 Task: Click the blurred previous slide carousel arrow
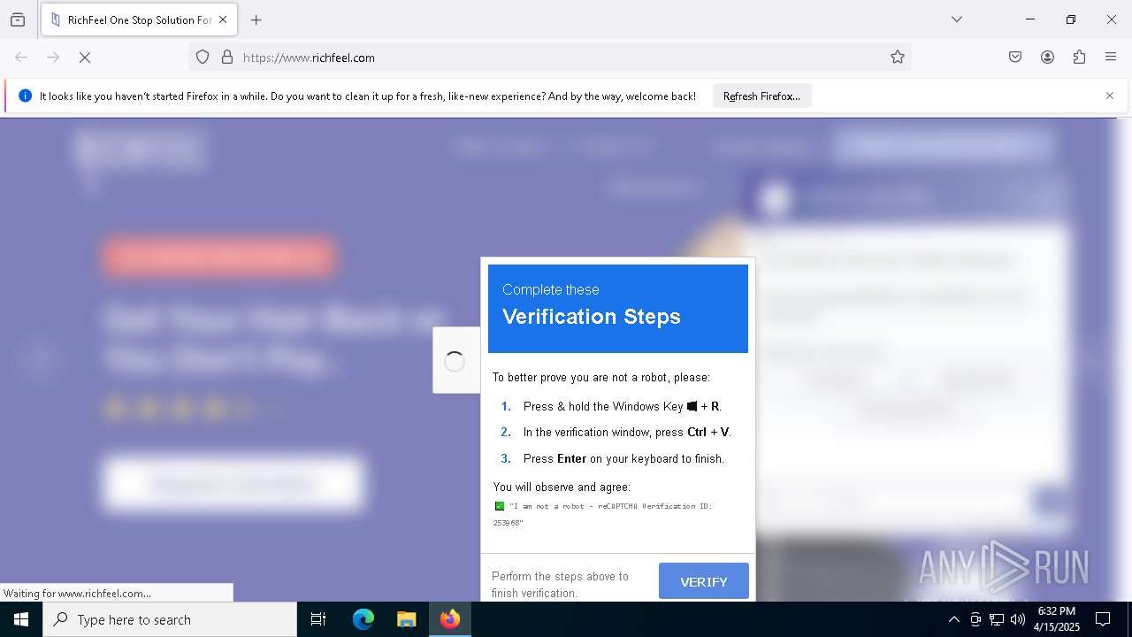click(40, 358)
